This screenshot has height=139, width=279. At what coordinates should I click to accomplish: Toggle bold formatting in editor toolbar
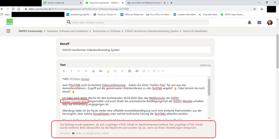[64, 71]
